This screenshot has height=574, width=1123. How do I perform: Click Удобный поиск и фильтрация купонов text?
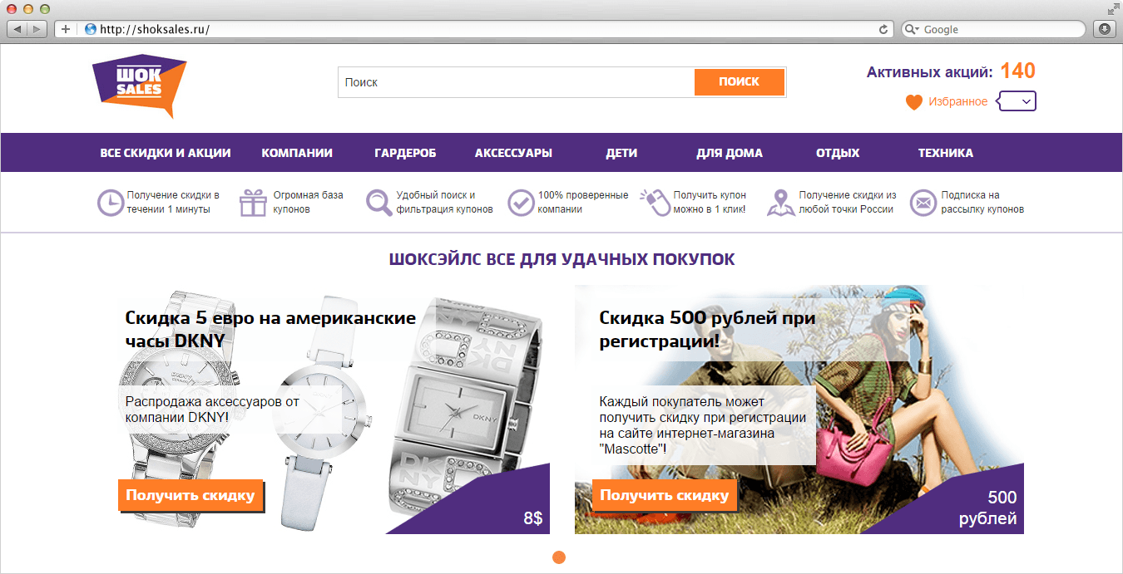click(x=444, y=202)
